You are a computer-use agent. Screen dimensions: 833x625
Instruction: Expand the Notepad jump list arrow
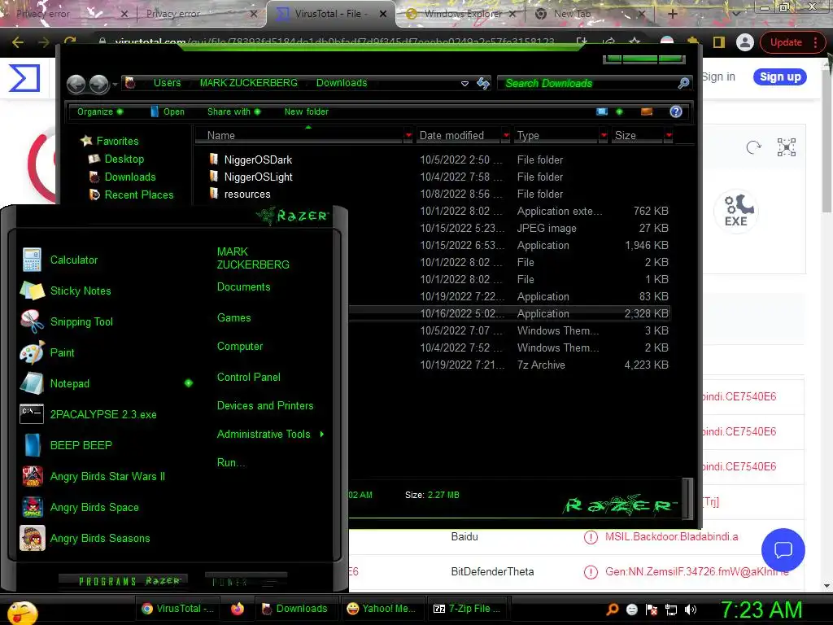pos(189,383)
